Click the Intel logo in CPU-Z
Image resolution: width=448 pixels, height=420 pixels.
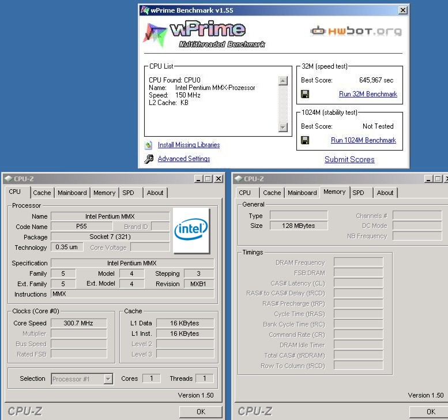191,230
